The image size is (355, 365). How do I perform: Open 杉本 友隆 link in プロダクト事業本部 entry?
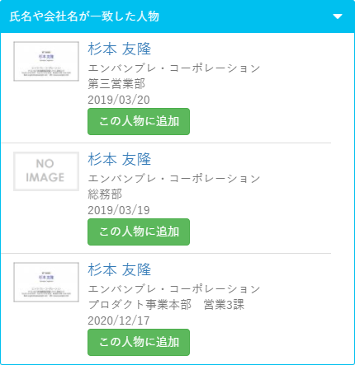(x=120, y=269)
